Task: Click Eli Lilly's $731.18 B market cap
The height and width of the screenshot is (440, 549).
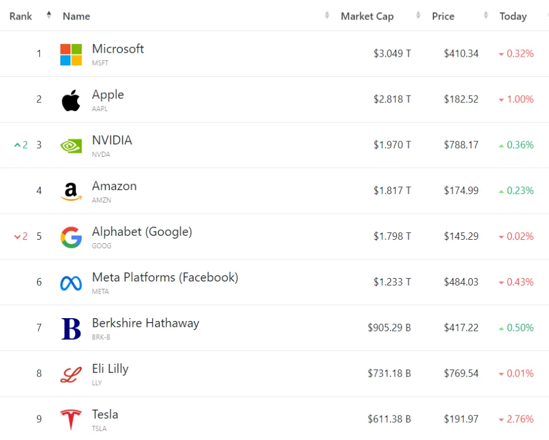Action: pos(389,374)
